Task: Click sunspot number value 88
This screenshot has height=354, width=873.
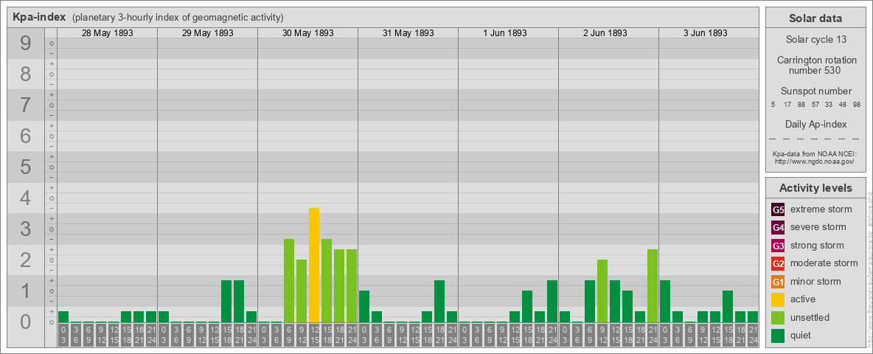Action: 801,105
